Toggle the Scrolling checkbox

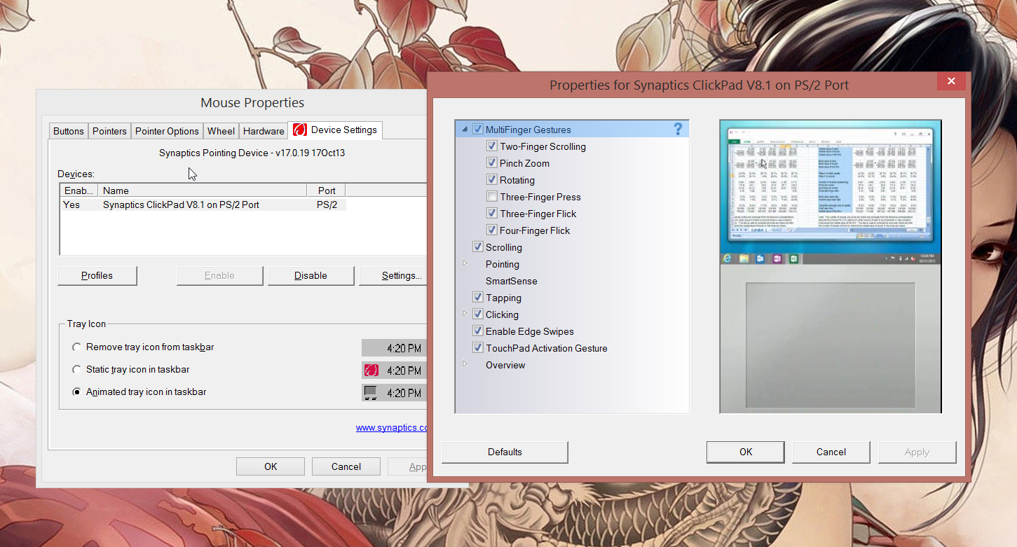pos(478,247)
